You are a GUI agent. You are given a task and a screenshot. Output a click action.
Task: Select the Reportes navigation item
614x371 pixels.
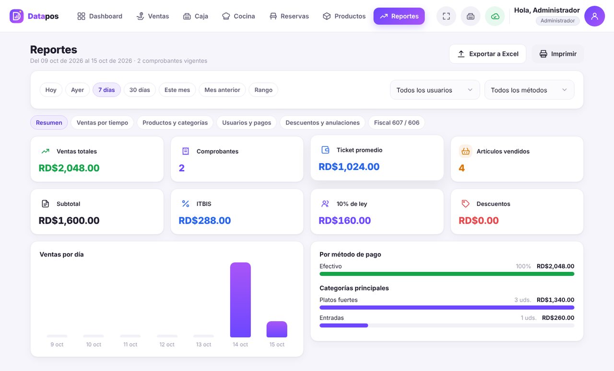[x=399, y=16]
